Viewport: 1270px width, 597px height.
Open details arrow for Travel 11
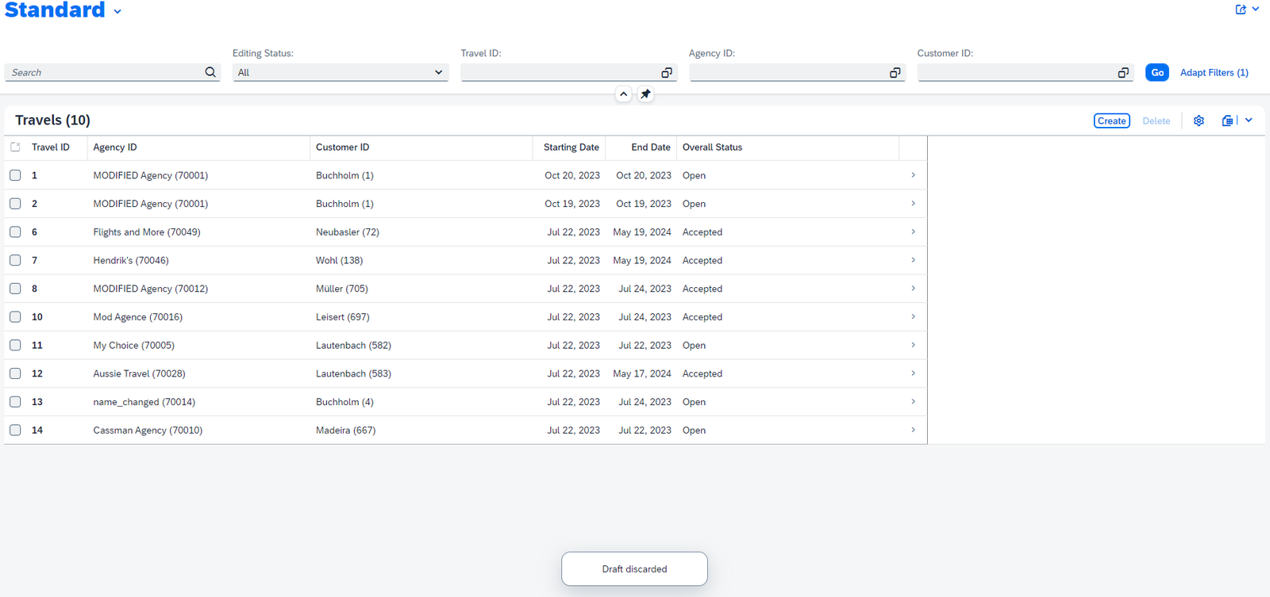(x=913, y=345)
